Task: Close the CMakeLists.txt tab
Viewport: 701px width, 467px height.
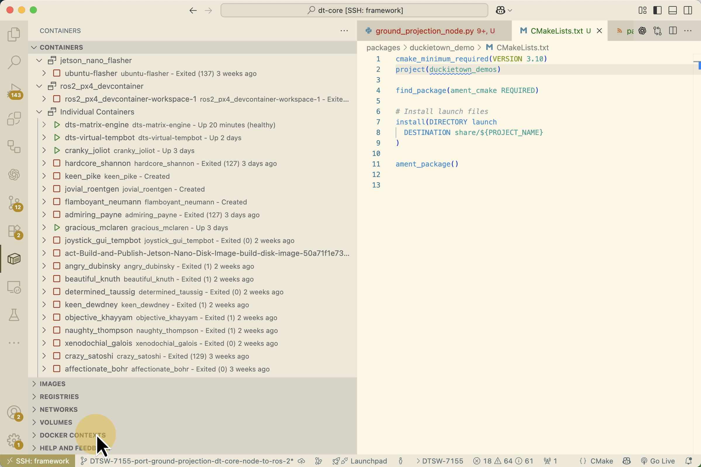Action: click(x=599, y=31)
